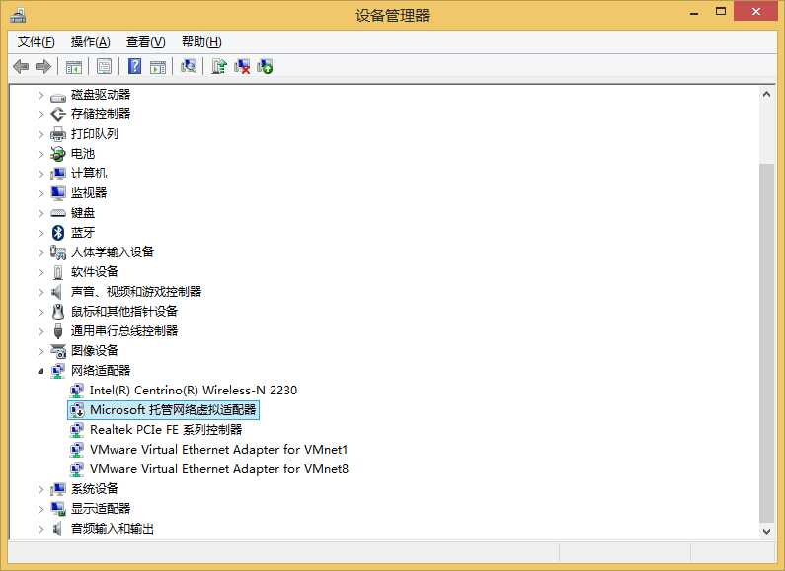This screenshot has width=785, height=571.
Task: Select Realtek PCIe FE 系列控制器 device
Action: 166,430
